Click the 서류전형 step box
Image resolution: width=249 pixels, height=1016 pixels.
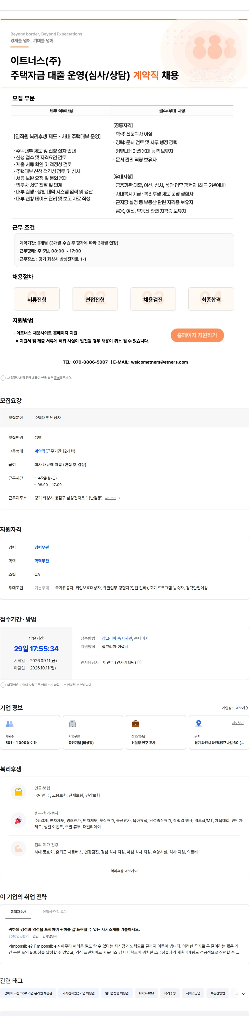pyautogui.click(x=37, y=299)
